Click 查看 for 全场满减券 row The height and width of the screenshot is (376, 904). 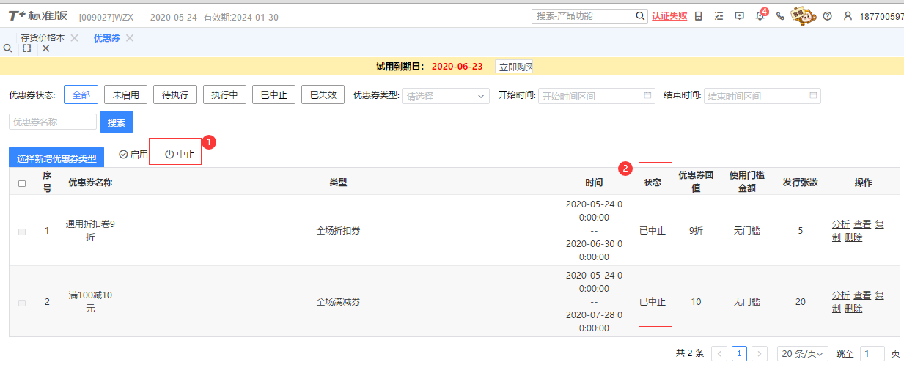[862, 295]
